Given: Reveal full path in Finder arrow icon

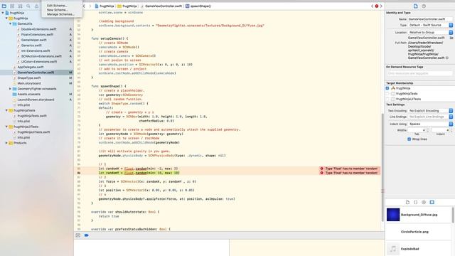Looking at the screenshot, I should click(447, 58).
